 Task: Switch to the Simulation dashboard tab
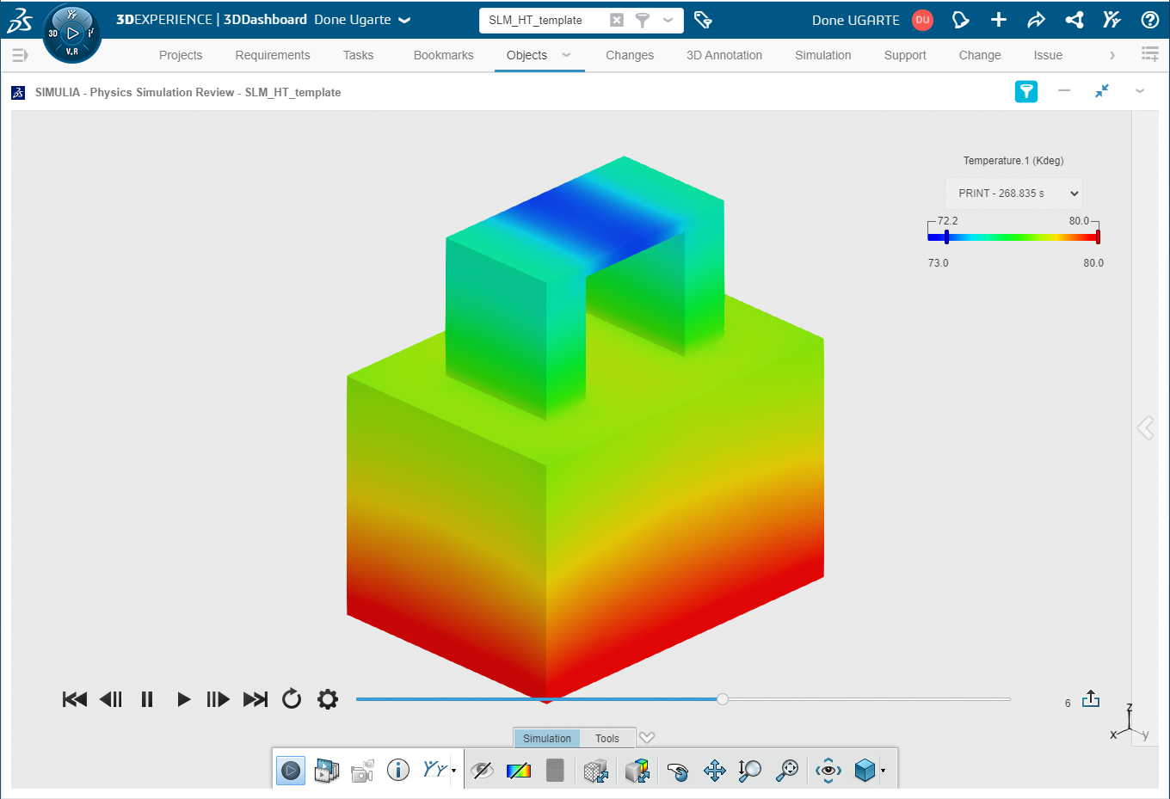[822, 55]
